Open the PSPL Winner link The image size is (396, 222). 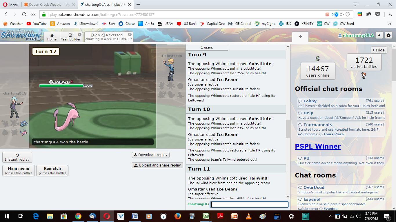click(x=318, y=146)
